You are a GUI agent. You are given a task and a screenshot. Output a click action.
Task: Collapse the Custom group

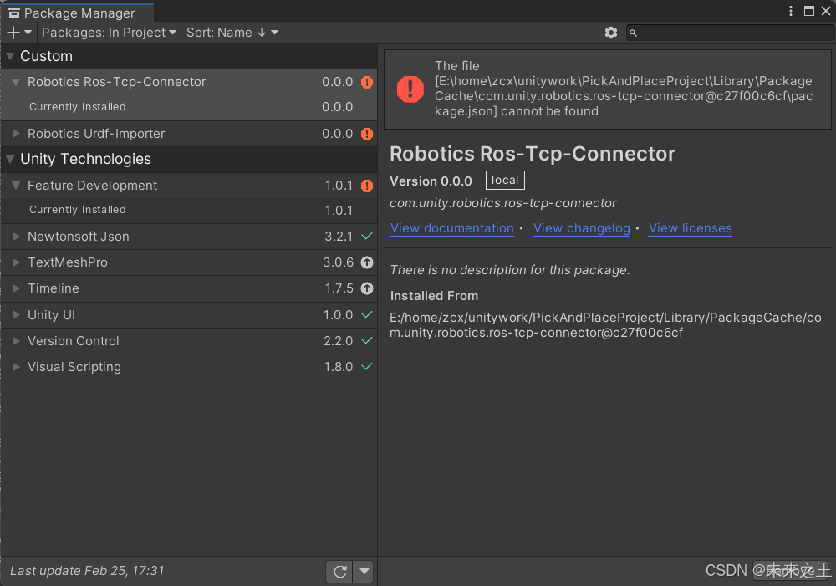[x=10, y=56]
